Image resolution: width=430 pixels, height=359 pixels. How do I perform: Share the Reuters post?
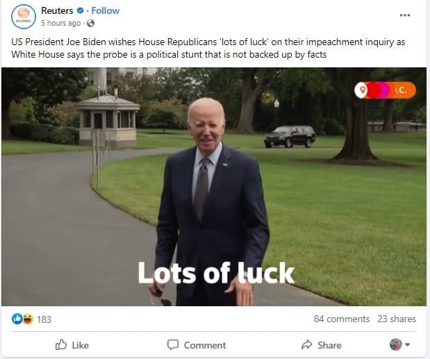coord(321,345)
